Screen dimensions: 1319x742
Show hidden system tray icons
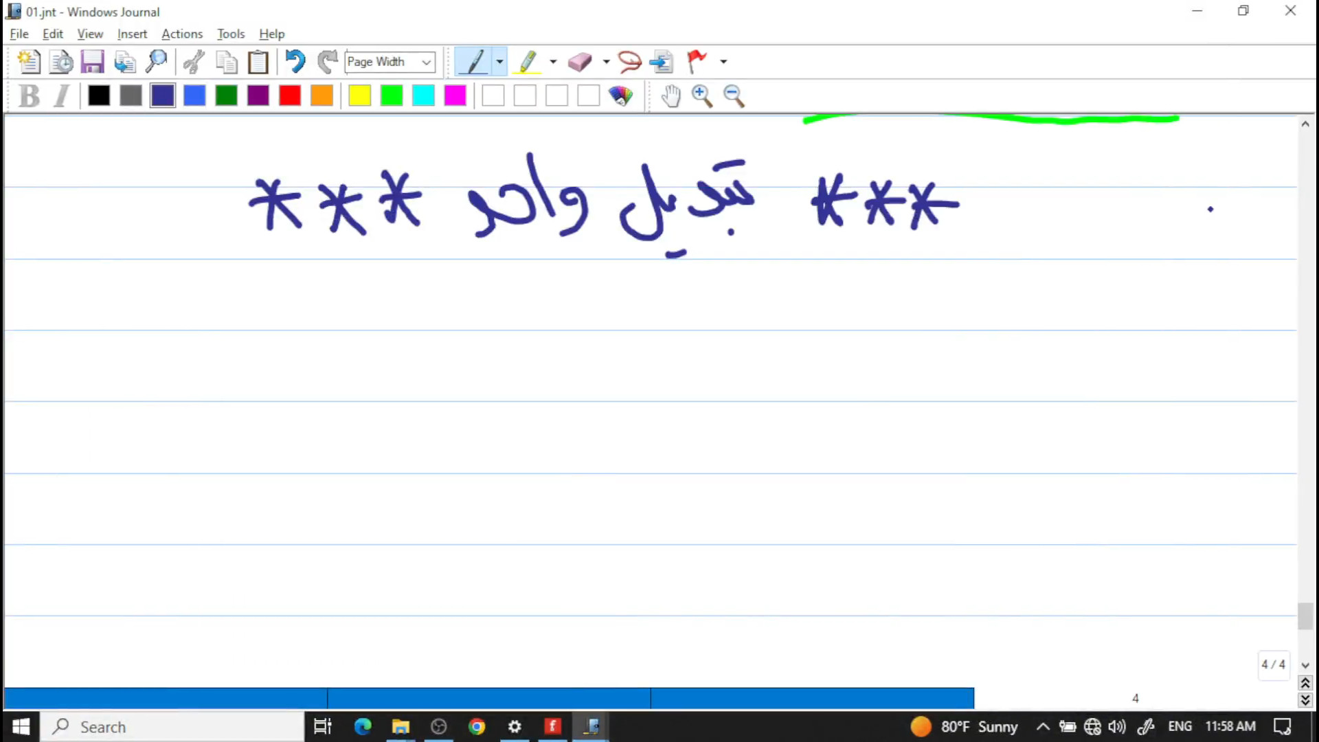[1043, 726]
